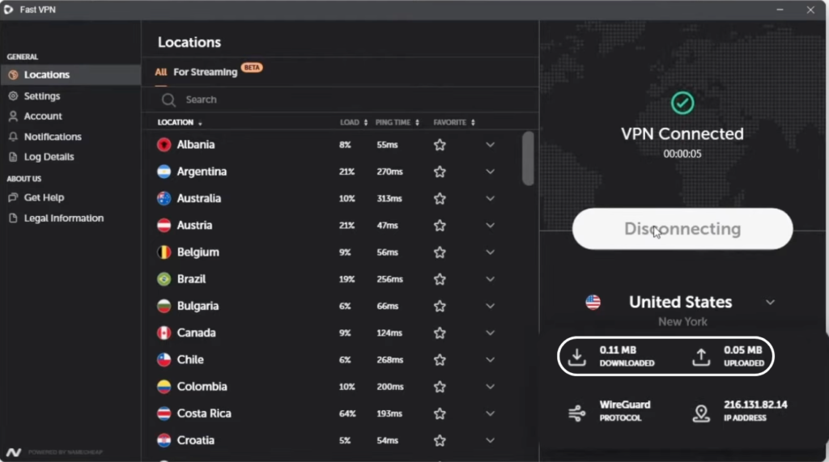
Task: Click the Australia flag icon
Action: [x=164, y=198]
